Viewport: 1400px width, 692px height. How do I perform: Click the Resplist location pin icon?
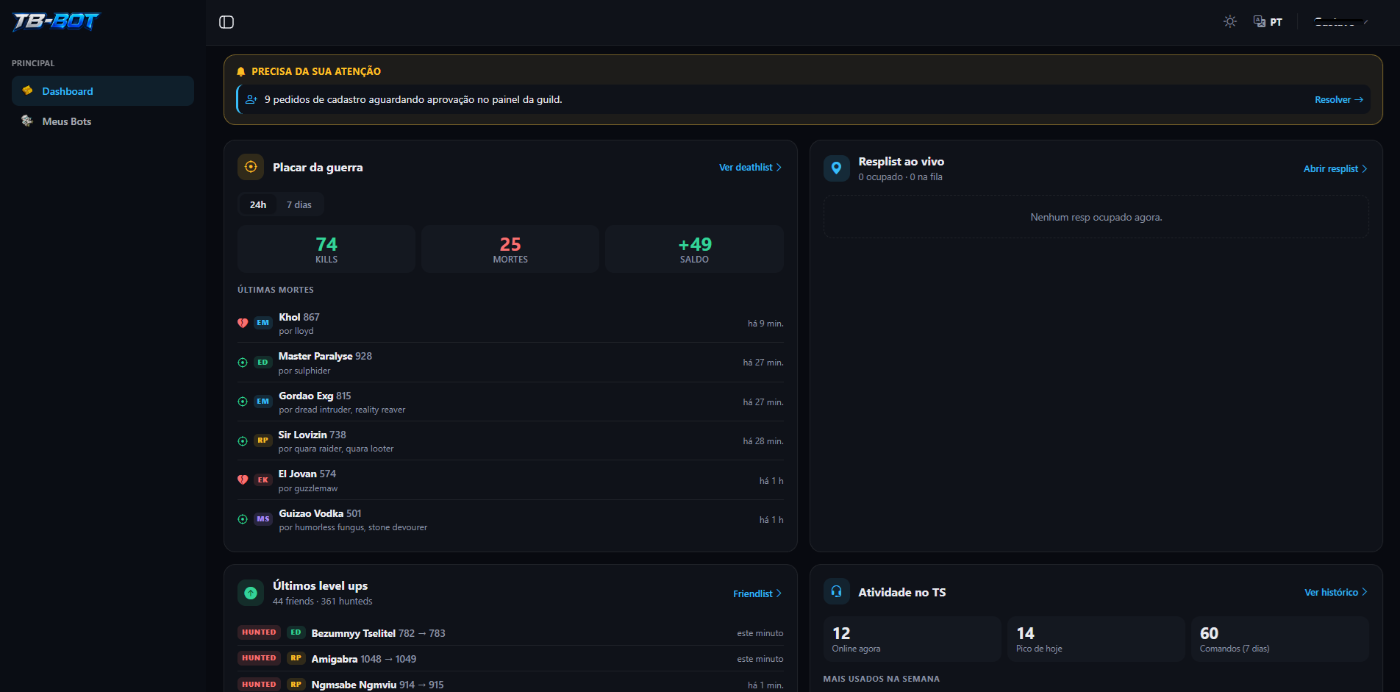[x=836, y=168]
